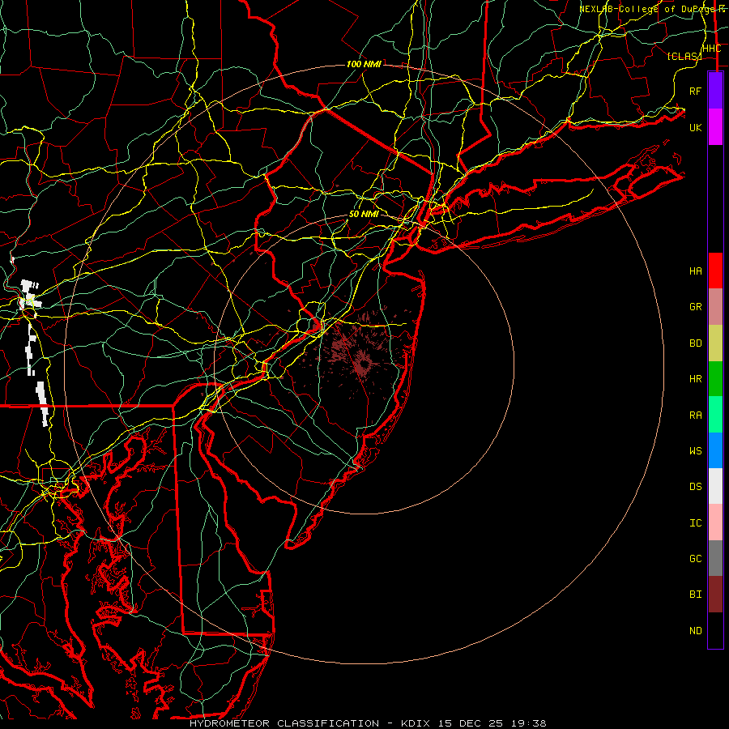Select the pink IC legend color swatch
The width and height of the screenshot is (729, 729).
coord(715,522)
